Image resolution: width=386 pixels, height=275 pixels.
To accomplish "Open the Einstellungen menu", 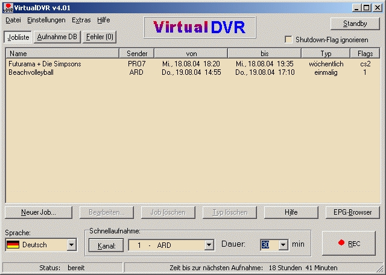I will tap(46, 20).
